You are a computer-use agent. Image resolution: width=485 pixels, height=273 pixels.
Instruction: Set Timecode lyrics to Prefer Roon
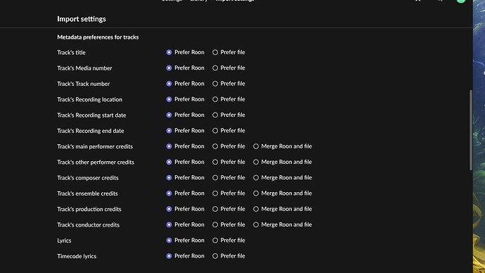[169, 256]
